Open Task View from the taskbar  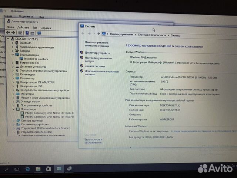click(x=17, y=169)
